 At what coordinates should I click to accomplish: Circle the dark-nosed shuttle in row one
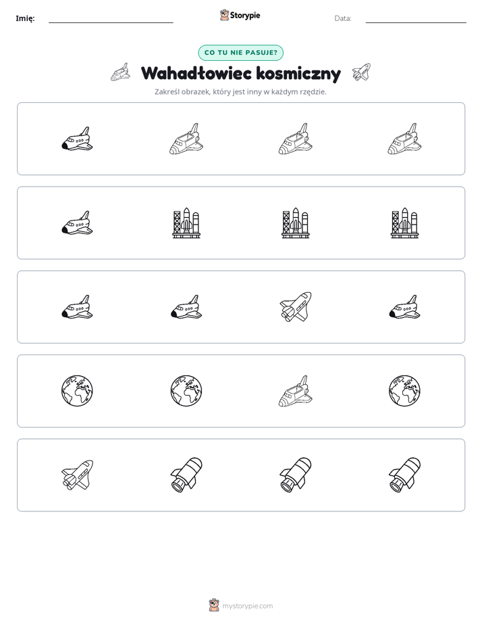(x=77, y=139)
